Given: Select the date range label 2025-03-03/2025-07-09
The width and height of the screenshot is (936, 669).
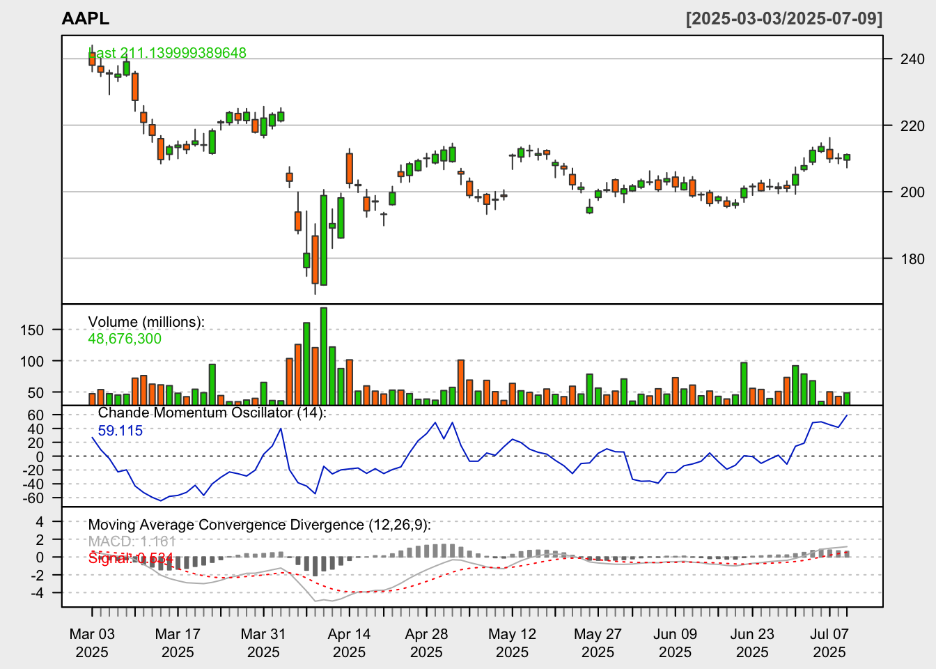Looking at the screenshot, I should [x=784, y=19].
